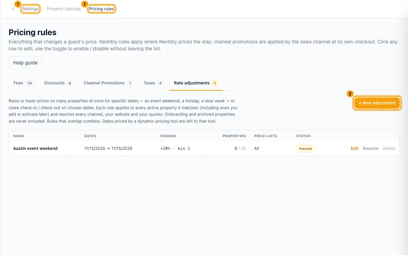This screenshot has height=255, width=408.
Task: Click Pricing rules breadcrumb
Action: tap(101, 9)
